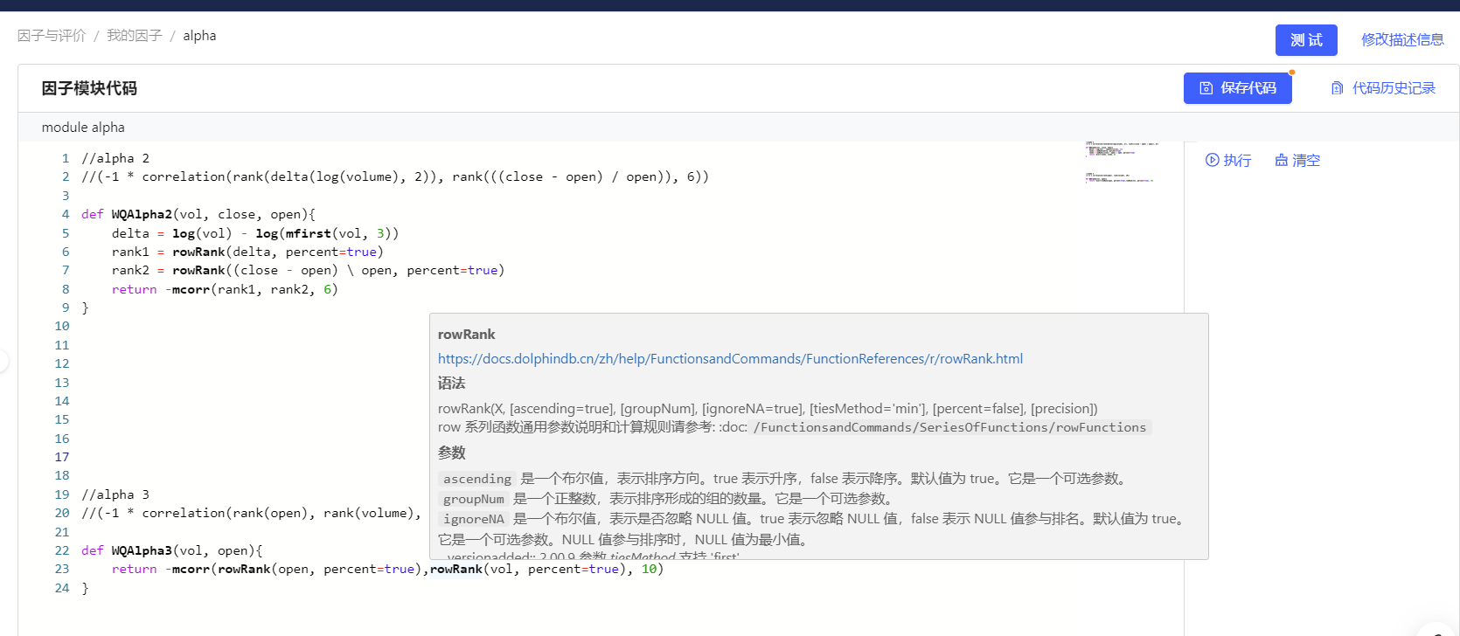Image resolution: width=1460 pixels, height=636 pixels.
Task: Open the 修改描述信息 link
Action: pos(1402,39)
